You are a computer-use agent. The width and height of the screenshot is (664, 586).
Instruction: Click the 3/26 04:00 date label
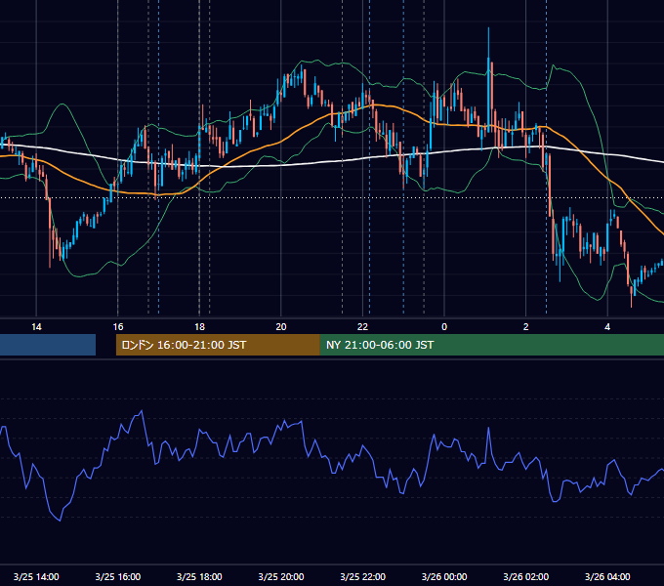click(x=607, y=576)
